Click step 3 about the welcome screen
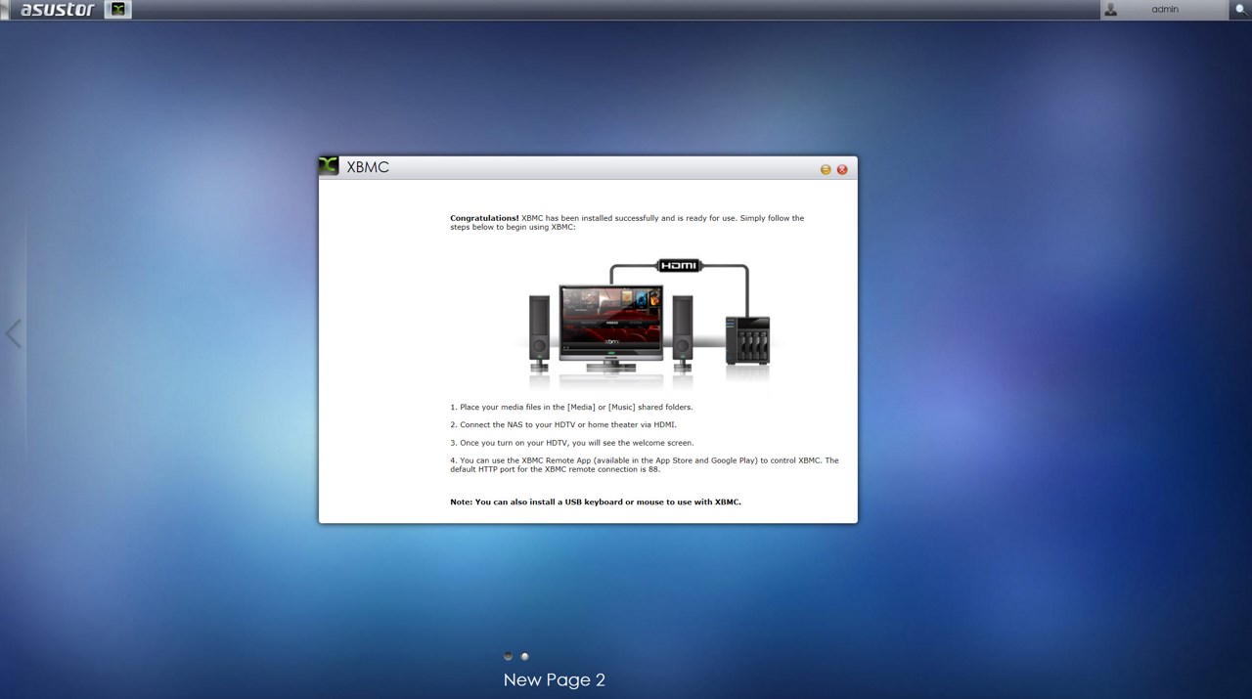 tap(572, 443)
